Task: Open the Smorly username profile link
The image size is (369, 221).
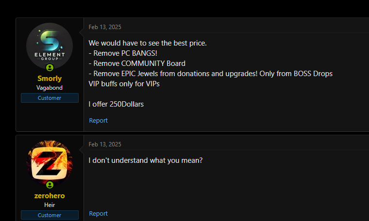Action: [50, 79]
